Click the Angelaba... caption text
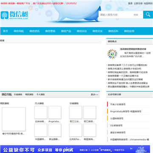Image resolution: width=153 pixels, height=153 pixels. click(54, 122)
